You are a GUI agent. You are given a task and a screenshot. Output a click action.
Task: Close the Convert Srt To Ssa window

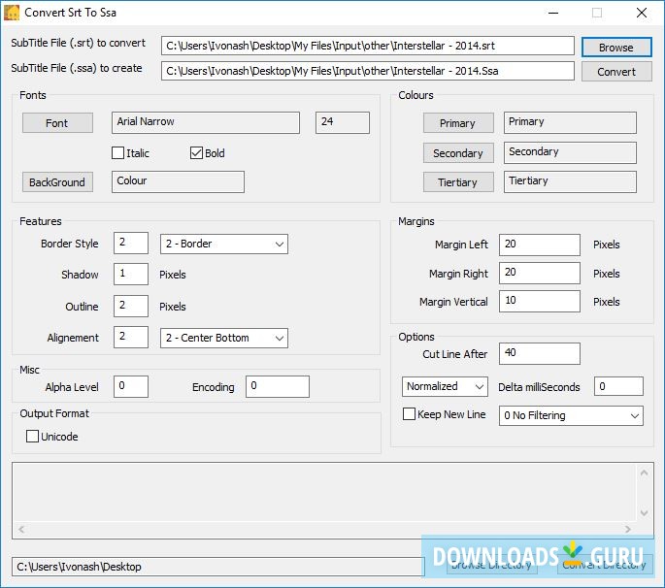pyautogui.click(x=642, y=13)
